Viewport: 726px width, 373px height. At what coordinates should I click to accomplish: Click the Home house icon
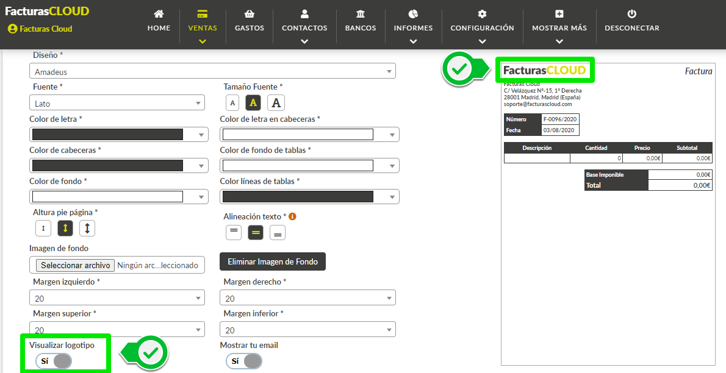(159, 14)
